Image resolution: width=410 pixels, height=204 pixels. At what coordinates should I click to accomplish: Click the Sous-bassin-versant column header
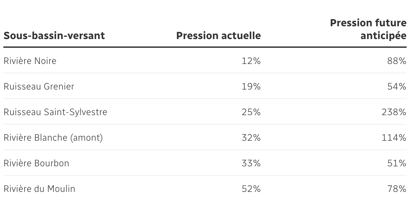pos(54,35)
